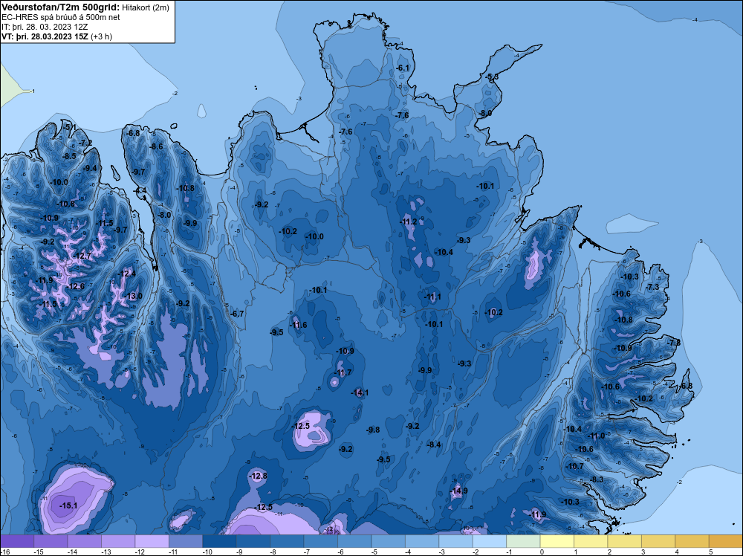This screenshot has width=743, height=556.
Task: Click the -11.0 temperature value
Action: click(597, 436)
